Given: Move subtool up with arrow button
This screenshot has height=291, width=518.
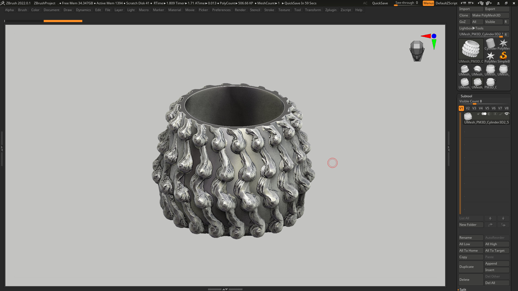Looking at the screenshot, I should pyautogui.click(x=490, y=218).
